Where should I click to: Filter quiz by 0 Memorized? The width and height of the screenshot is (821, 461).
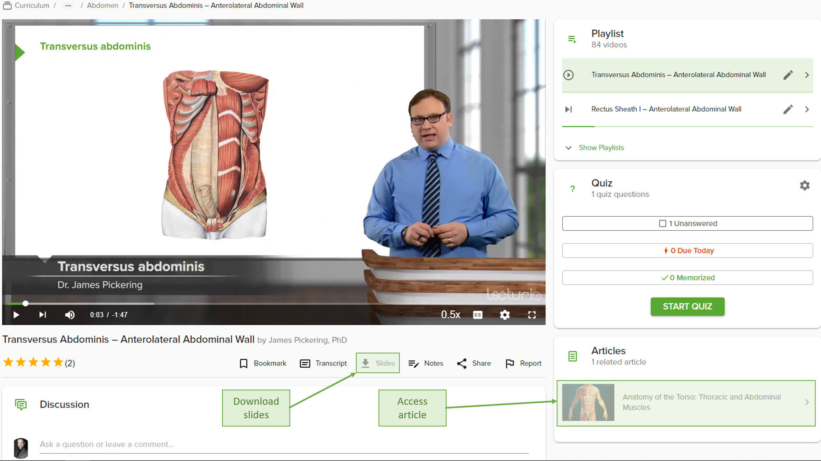(x=687, y=278)
